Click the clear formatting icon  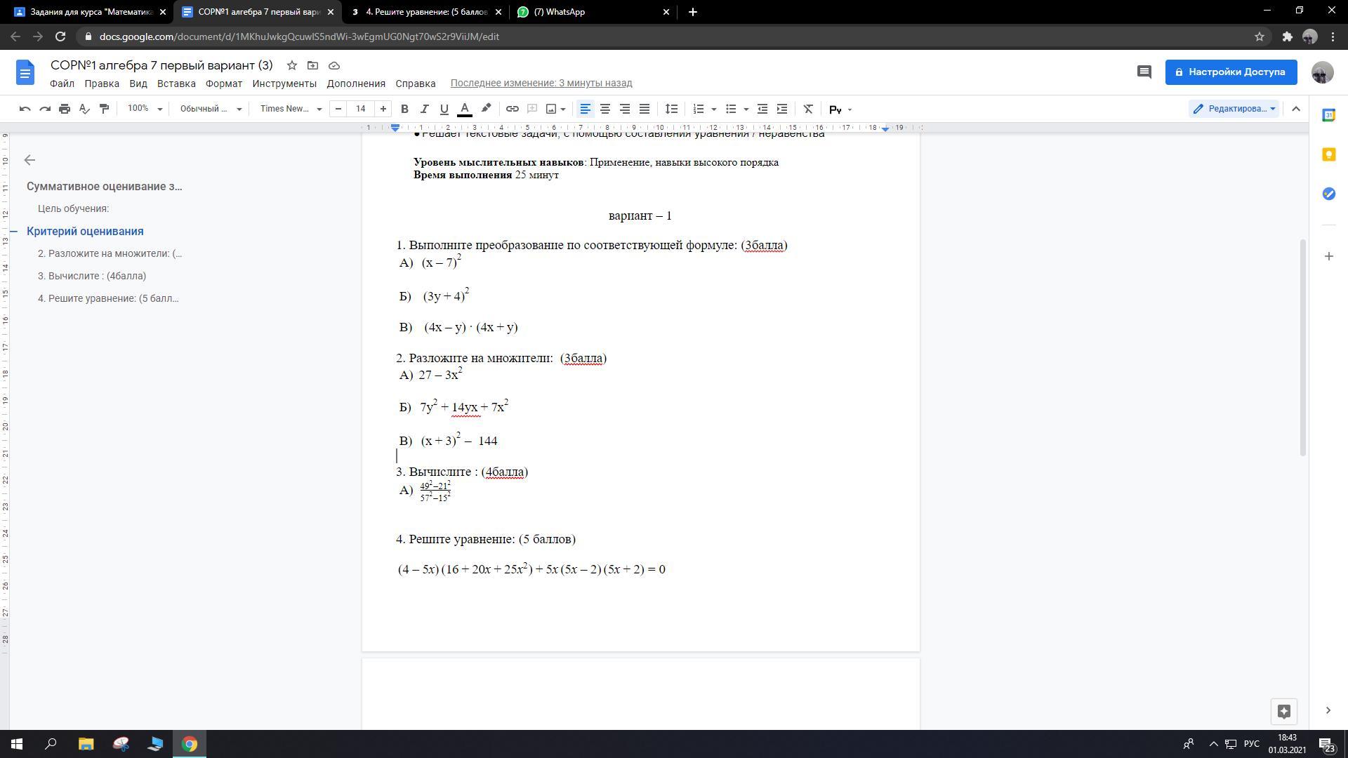[x=808, y=109]
